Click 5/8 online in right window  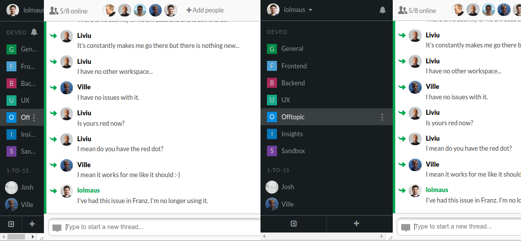(417, 10)
